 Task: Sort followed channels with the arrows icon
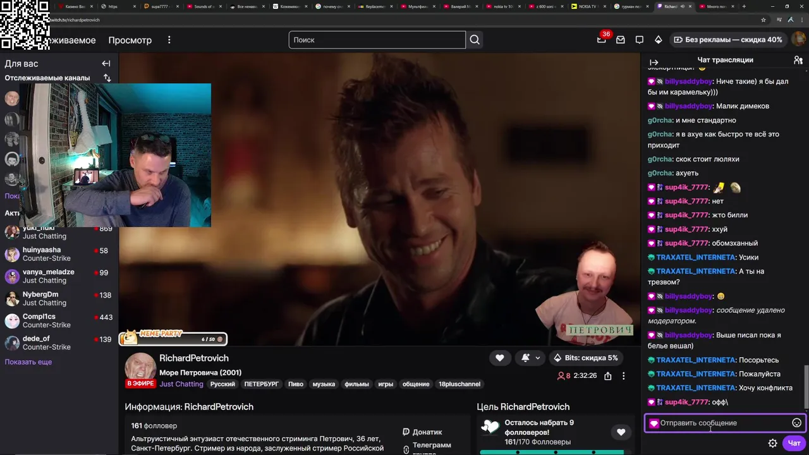point(107,78)
